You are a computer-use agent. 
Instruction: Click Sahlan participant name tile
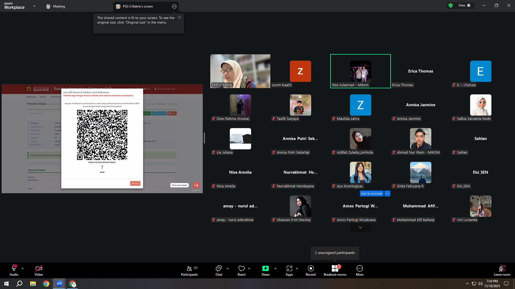[481, 139]
